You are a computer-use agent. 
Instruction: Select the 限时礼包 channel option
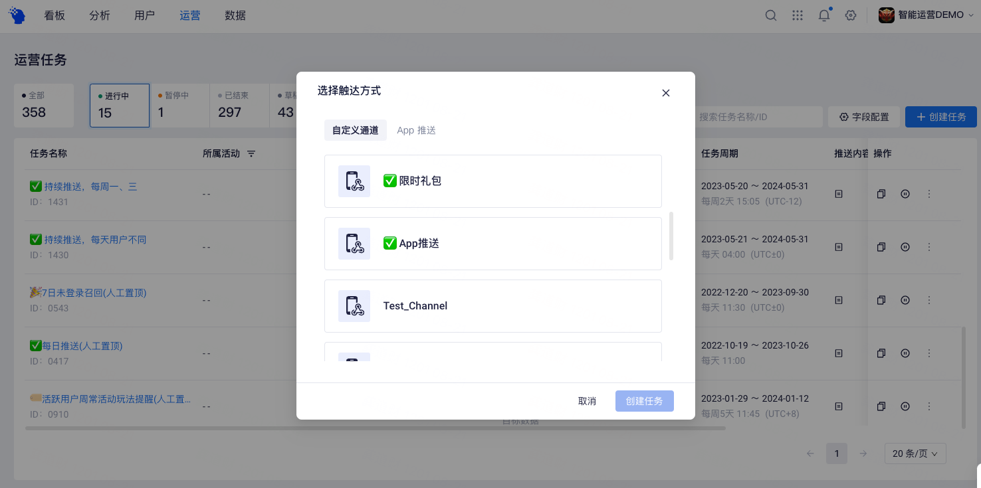click(x=492, y=181)
